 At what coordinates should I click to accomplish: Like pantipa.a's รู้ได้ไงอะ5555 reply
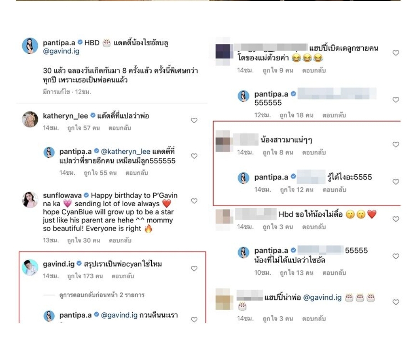pos(396,182)
